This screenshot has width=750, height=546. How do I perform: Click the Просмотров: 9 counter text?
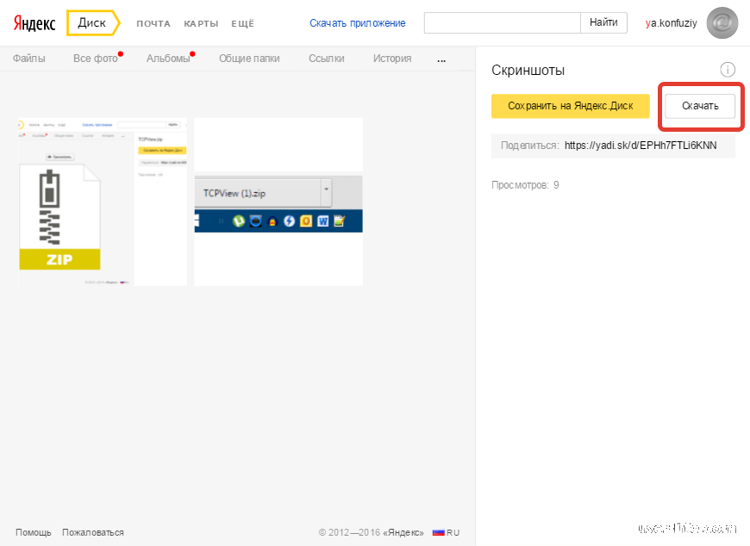pyautogui.click(x=525, y=185)
